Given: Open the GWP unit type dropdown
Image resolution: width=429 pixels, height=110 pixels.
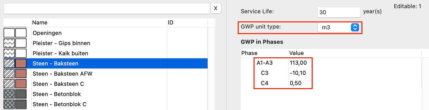Looking at the screenshot, I should coord(338,27).
